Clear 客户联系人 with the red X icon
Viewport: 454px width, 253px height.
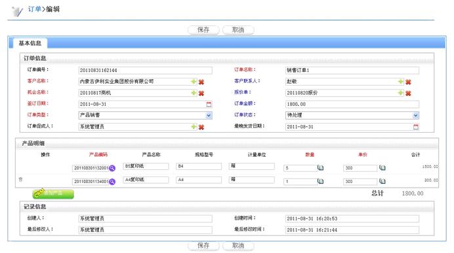(x=408, y=82)
